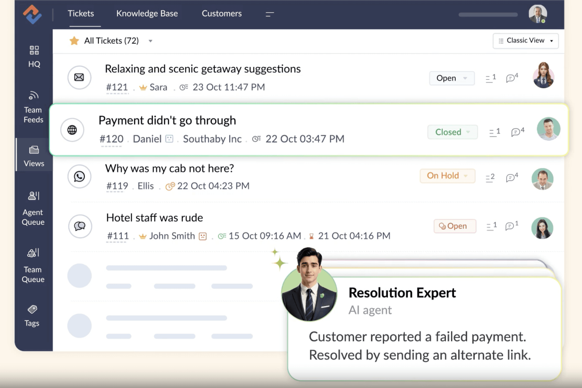Switch to the Knowledge Base tab
Image resolution: width=582 pixels, height=388 pixels.
tap(147, 14)
